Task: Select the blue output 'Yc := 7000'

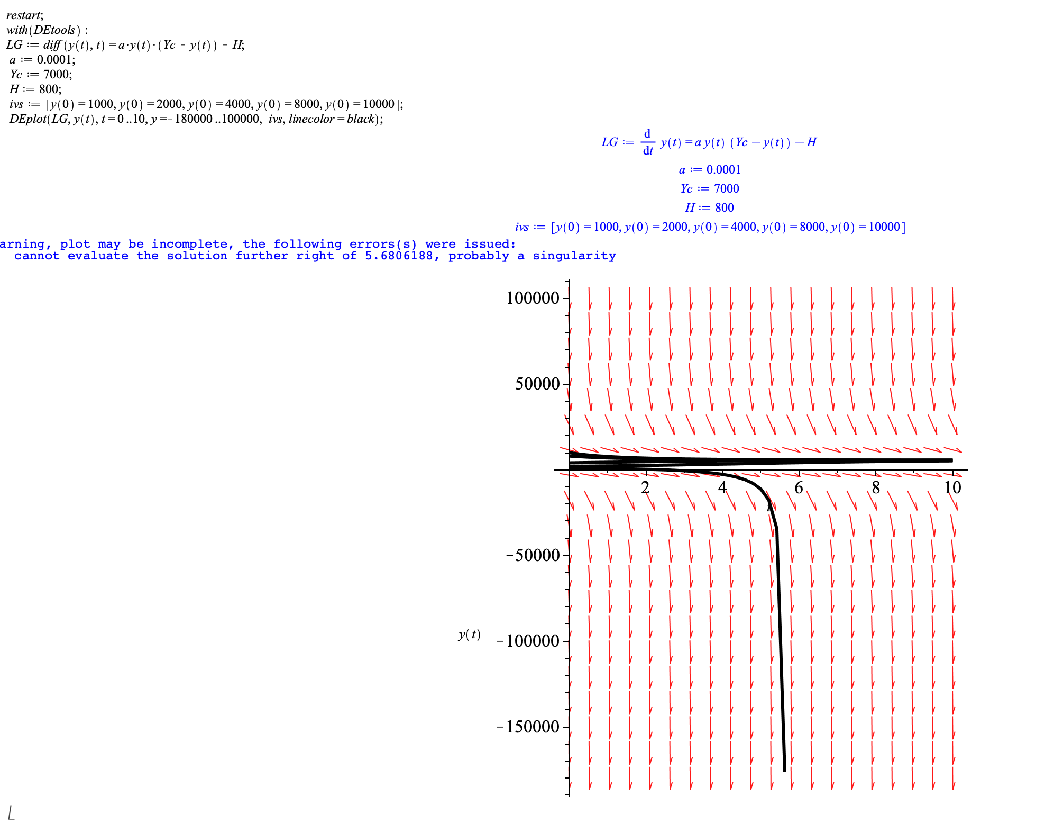Action: 710,189
